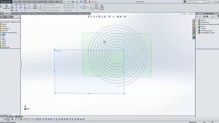Click the Rapid Sketch icon
The image size is (219, 123).
(x=102, y=7)
